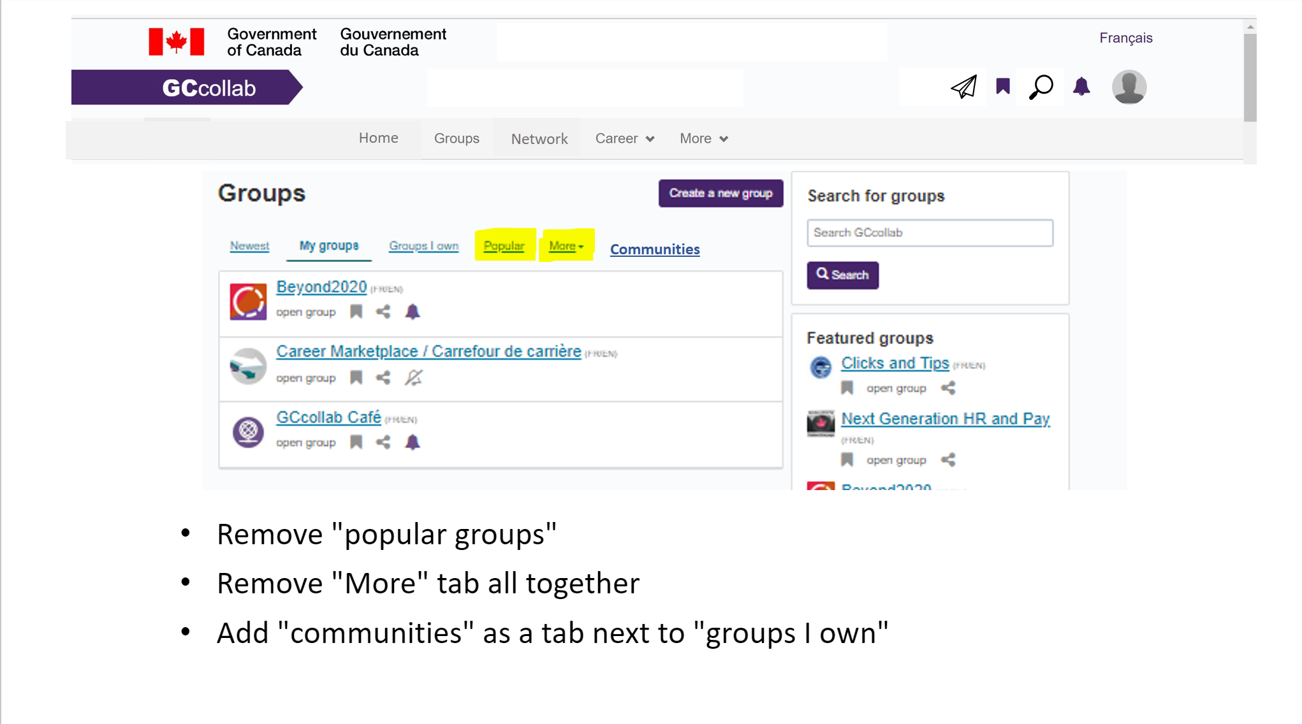The width and height of the screenshot is (1302, 724).
Task: Open the messages paper plane icon
Action: pos(963,86)
